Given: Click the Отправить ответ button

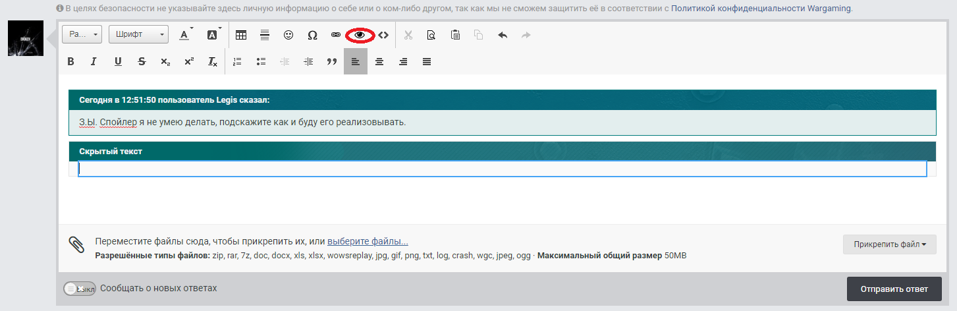Looking at the screenshot, I should 894,289.
